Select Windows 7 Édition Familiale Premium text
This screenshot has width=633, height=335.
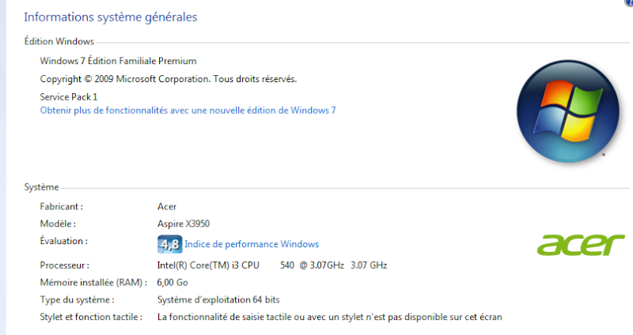pyautogui.click(x=118, y=61)
